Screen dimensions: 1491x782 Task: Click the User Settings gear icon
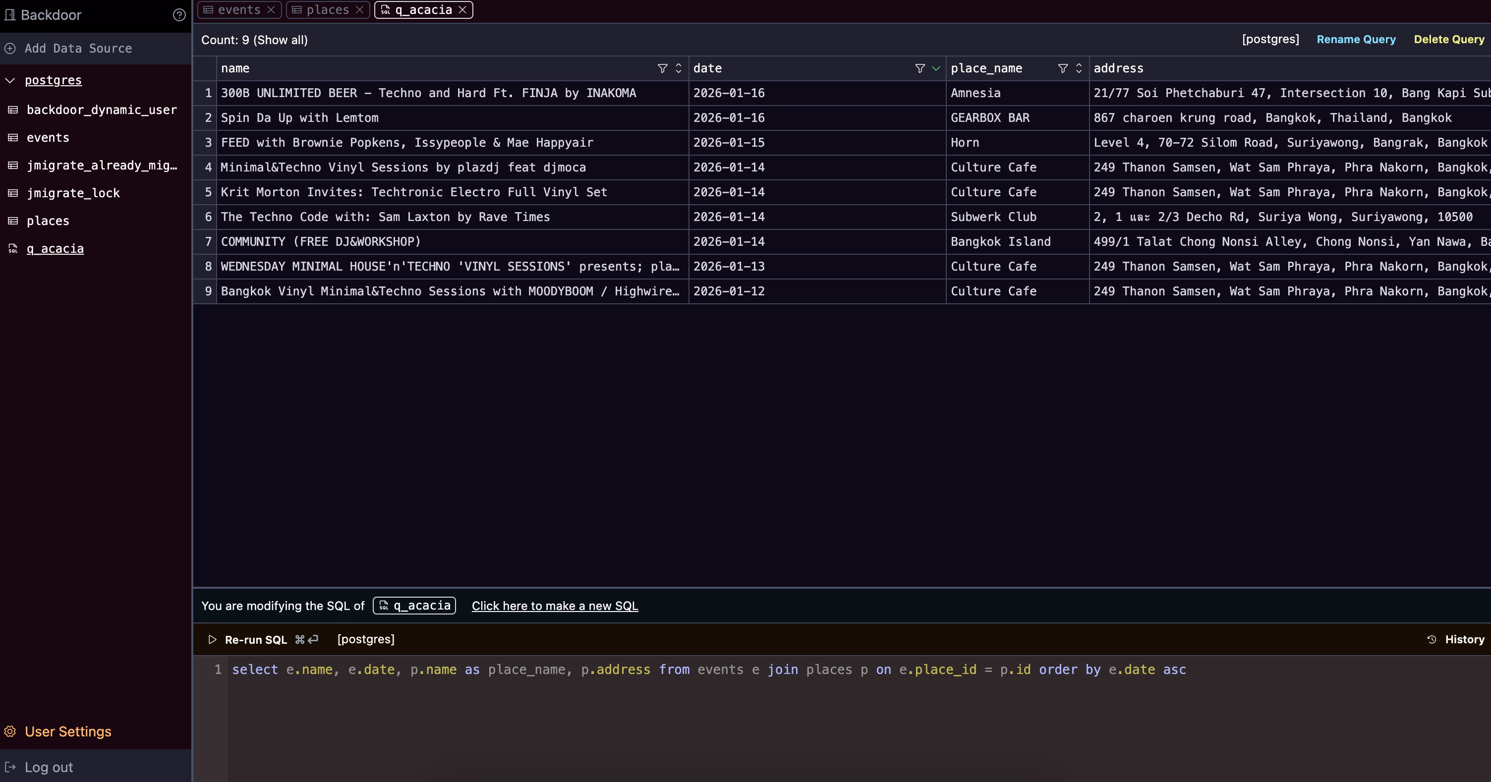(x=10, y=731)
